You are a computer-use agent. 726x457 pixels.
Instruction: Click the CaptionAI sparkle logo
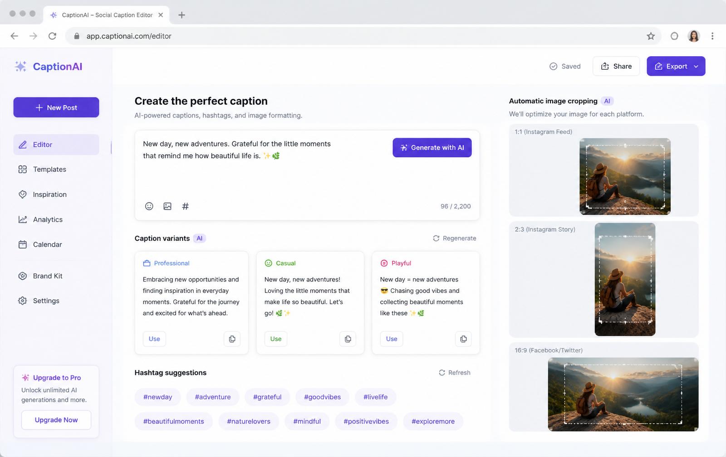click(20, 67)
